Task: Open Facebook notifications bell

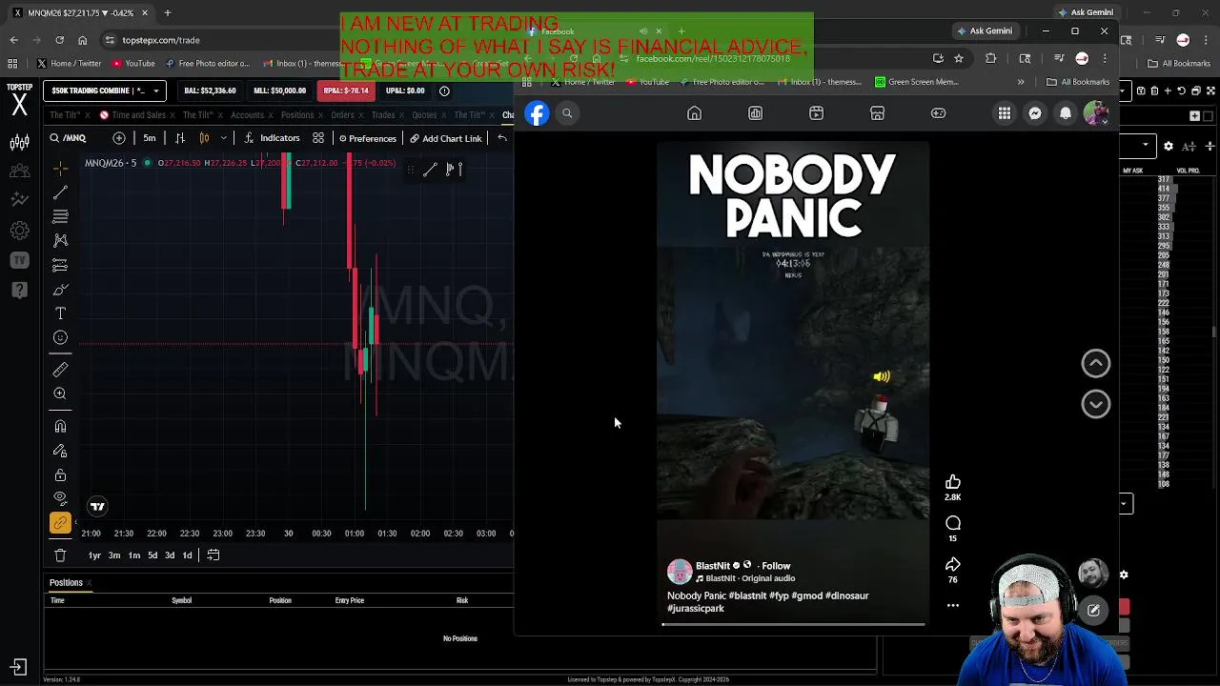Action: 1066,113
